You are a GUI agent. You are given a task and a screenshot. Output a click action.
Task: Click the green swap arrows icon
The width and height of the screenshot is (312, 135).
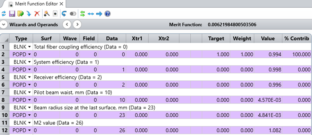point(83,14)
